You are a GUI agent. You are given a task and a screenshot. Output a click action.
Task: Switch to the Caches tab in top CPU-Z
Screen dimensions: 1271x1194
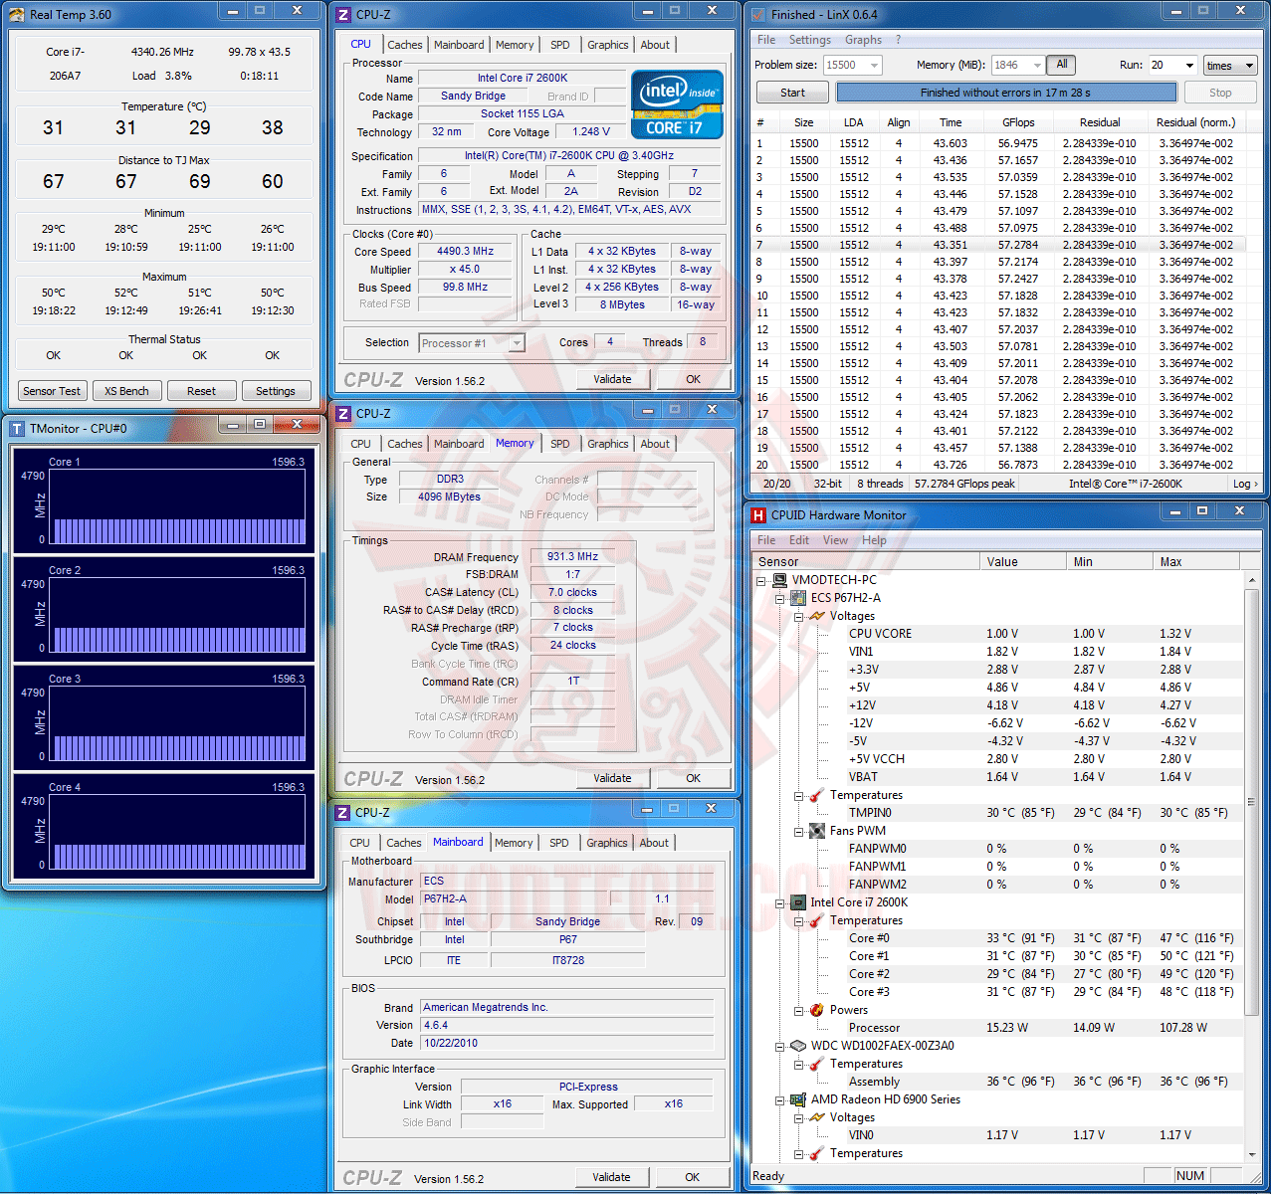[405, 45]
